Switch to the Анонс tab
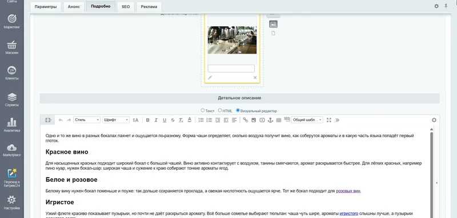This screenshot has width=457, height=218. tap(74, 7)
